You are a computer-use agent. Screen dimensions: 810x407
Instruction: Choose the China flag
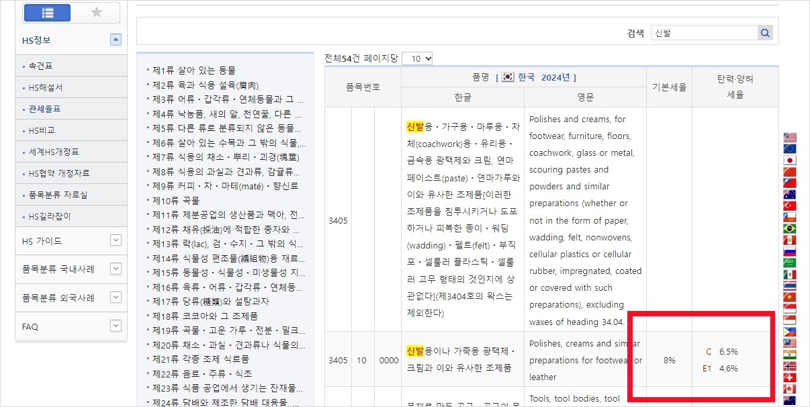click(790, 171)
